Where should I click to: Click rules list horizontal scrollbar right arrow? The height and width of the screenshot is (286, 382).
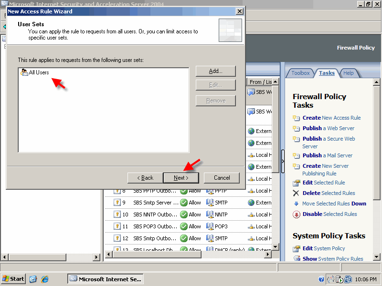tap(268, 255)
